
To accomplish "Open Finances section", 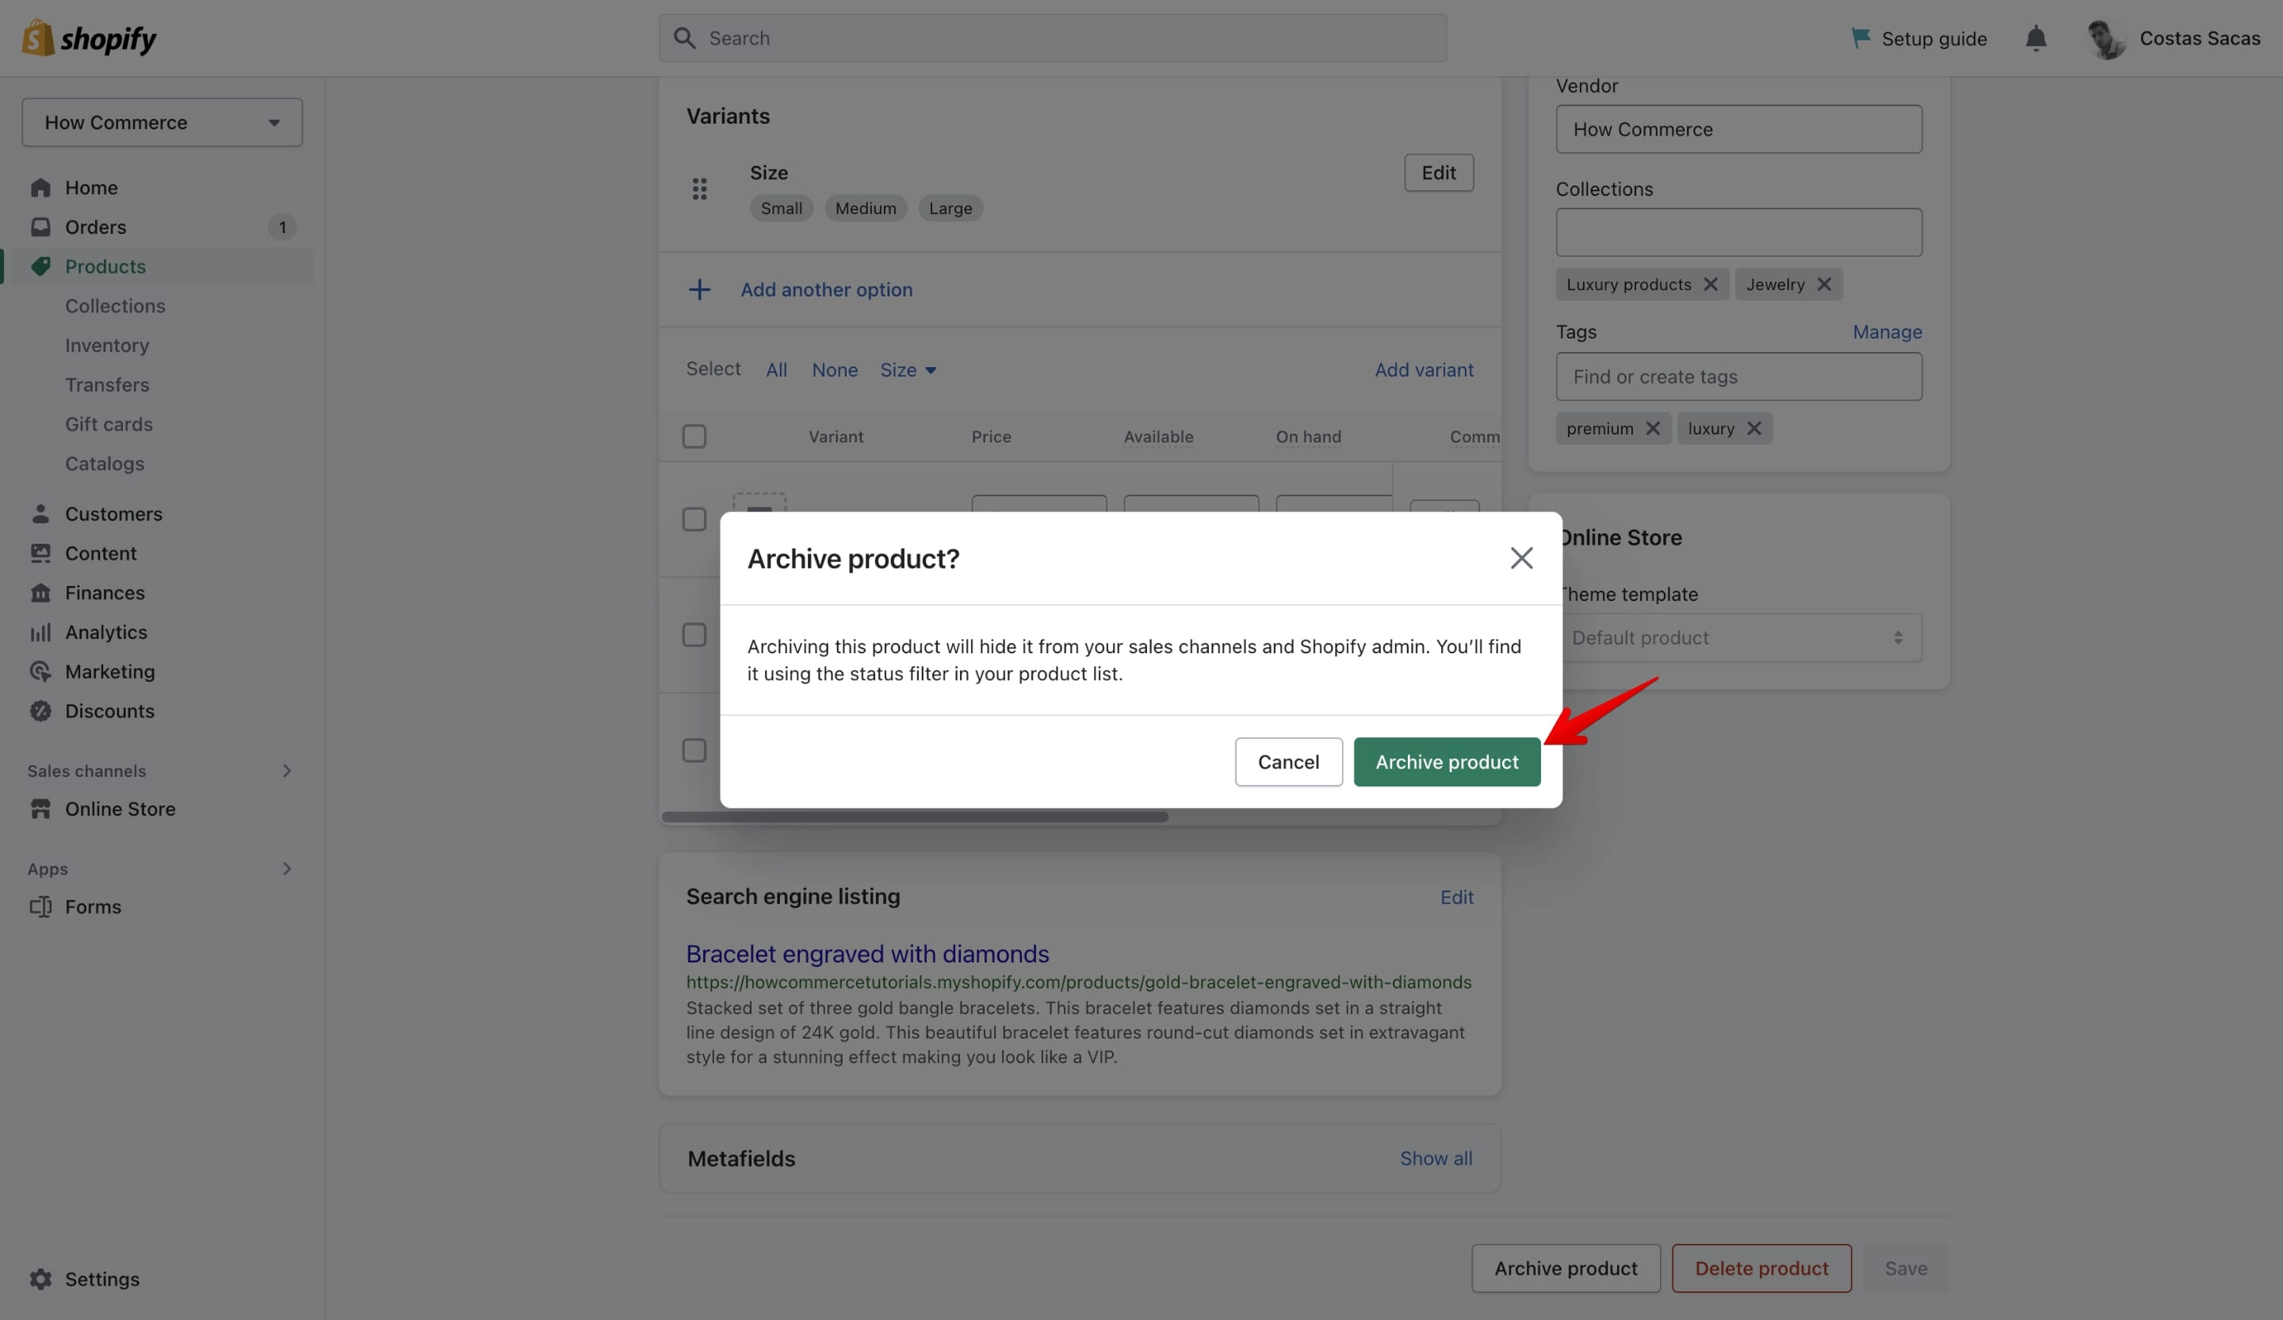I will point(104,592).
